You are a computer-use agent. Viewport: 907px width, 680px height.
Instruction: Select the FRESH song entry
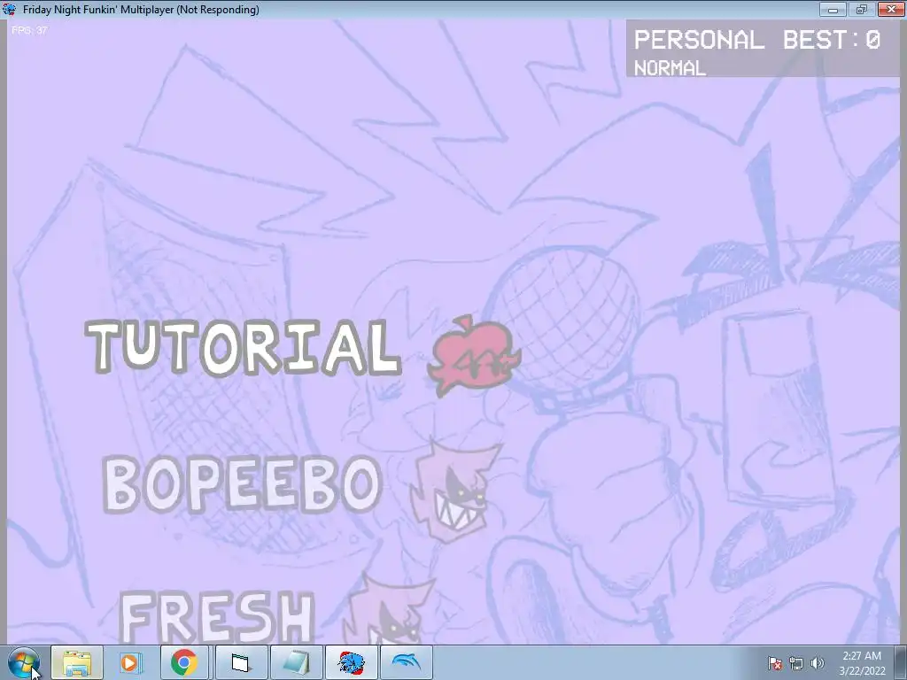[216, 617]
